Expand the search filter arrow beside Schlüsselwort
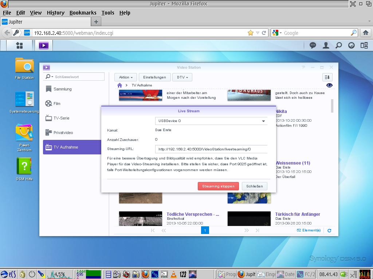The height and width of the screenshot is (279, 373). tap(52, 77)
